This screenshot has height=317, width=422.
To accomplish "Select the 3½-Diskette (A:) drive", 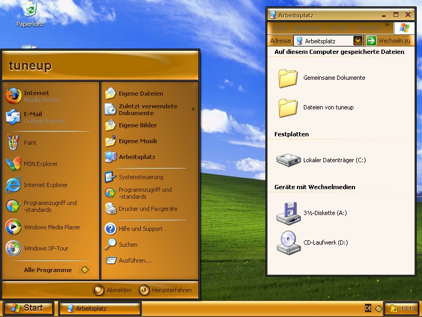I will pos(312,213).
